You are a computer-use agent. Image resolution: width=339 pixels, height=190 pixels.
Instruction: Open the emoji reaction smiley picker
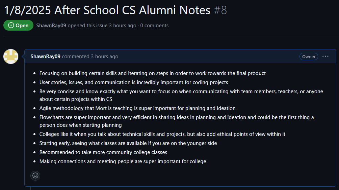click(x=35, y=176)
